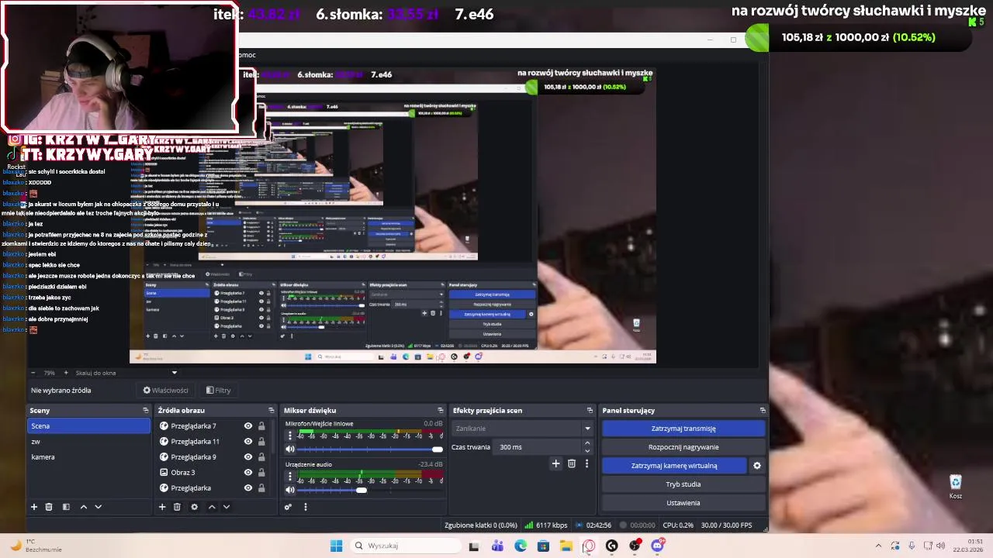This screenshot has width=993, height=558.
Task: Zoom out preview with minus icon
Action: click(x=35, y=373)
